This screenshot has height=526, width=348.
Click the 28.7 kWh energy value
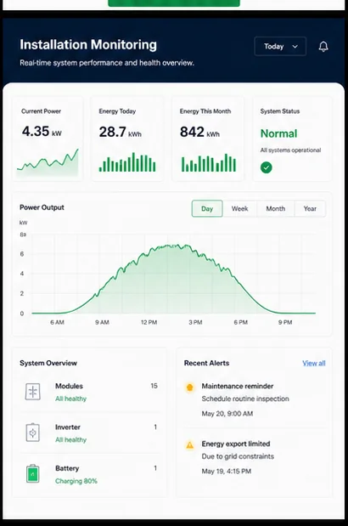pyautogui.click(x=121, y=132)
